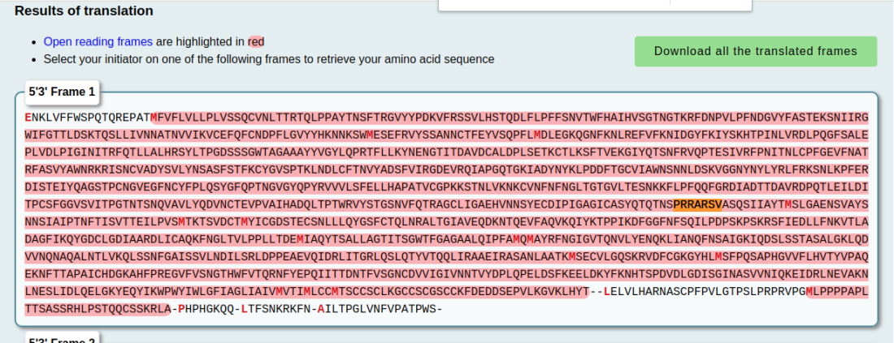Screen dimensions: 894x343
Task: Select initiator M before FVFLVLLPLVSSQ
Action: pyautogui.click(x=154, y=118)
